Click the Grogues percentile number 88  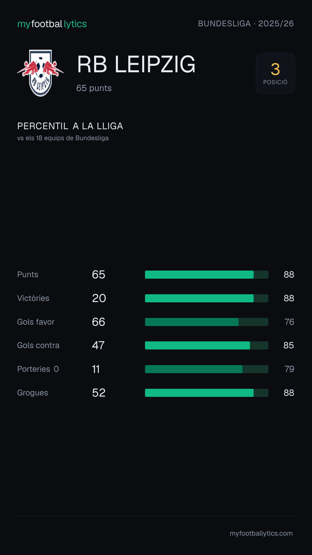coord(289,393)
